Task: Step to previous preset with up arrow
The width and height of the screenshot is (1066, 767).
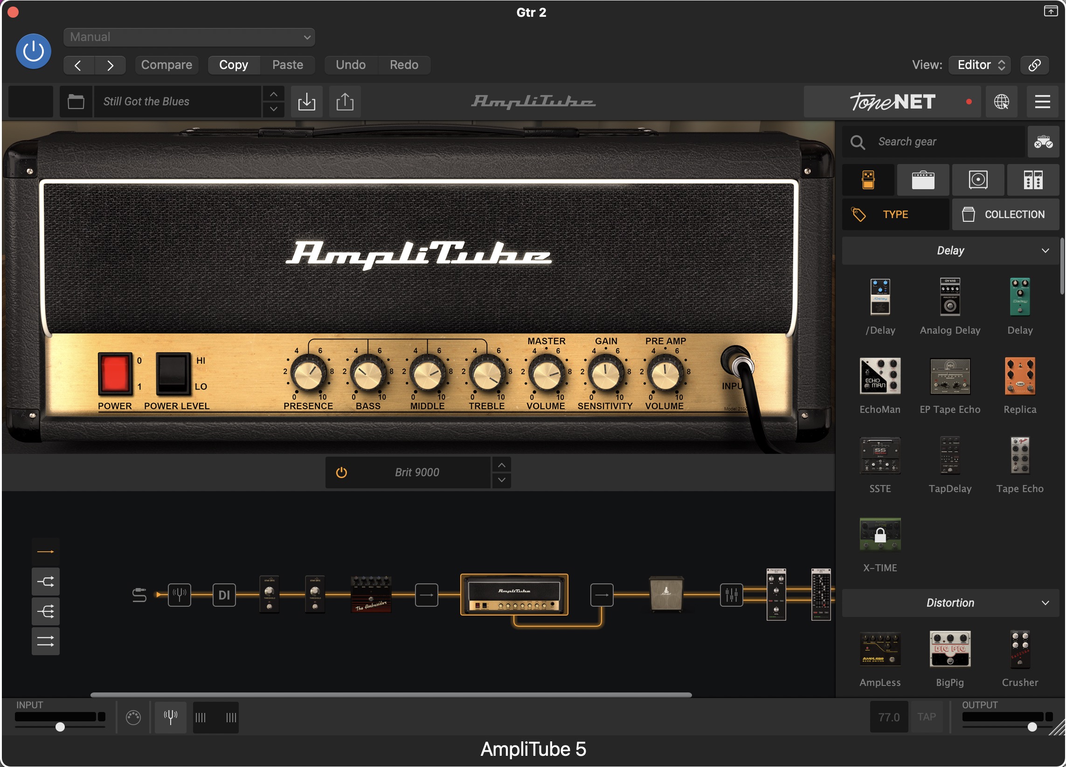Action: click(274, 95)
